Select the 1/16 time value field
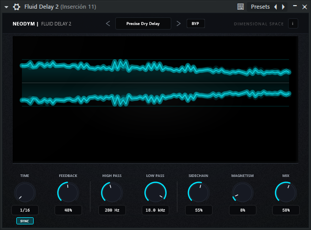The image size is (311, 230). (x=25, y=210)
